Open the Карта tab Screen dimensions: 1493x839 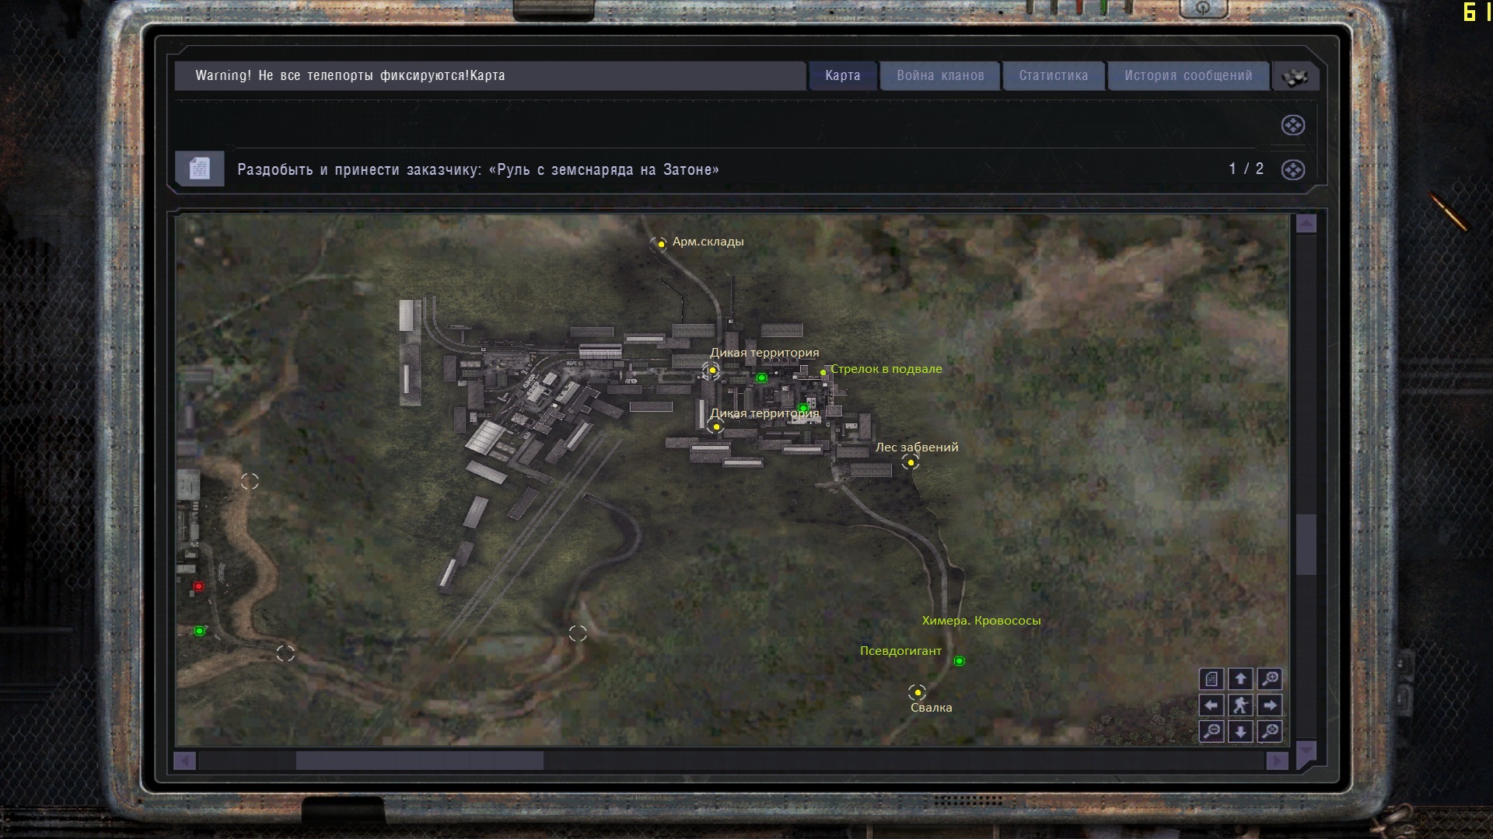pyautogui.click(x=842, y=75)
